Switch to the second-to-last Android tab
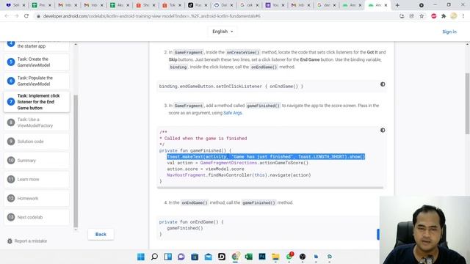 [352, 5]
